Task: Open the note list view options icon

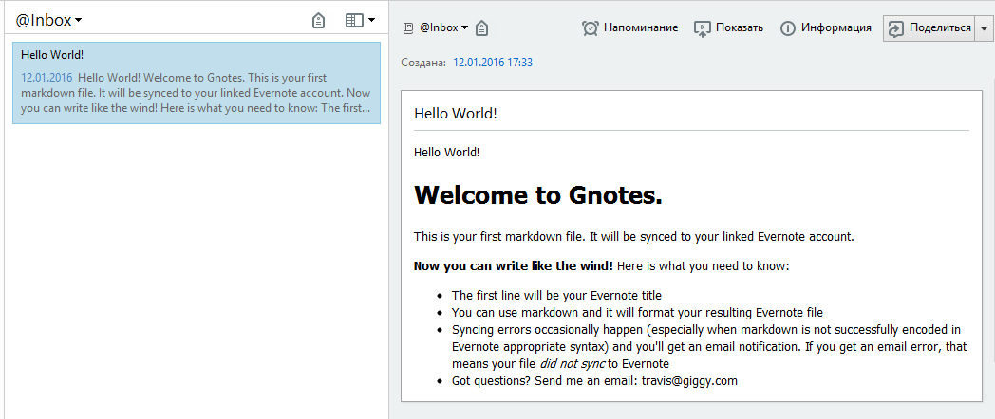Action: pyautogui.click(x=360, y=20)
